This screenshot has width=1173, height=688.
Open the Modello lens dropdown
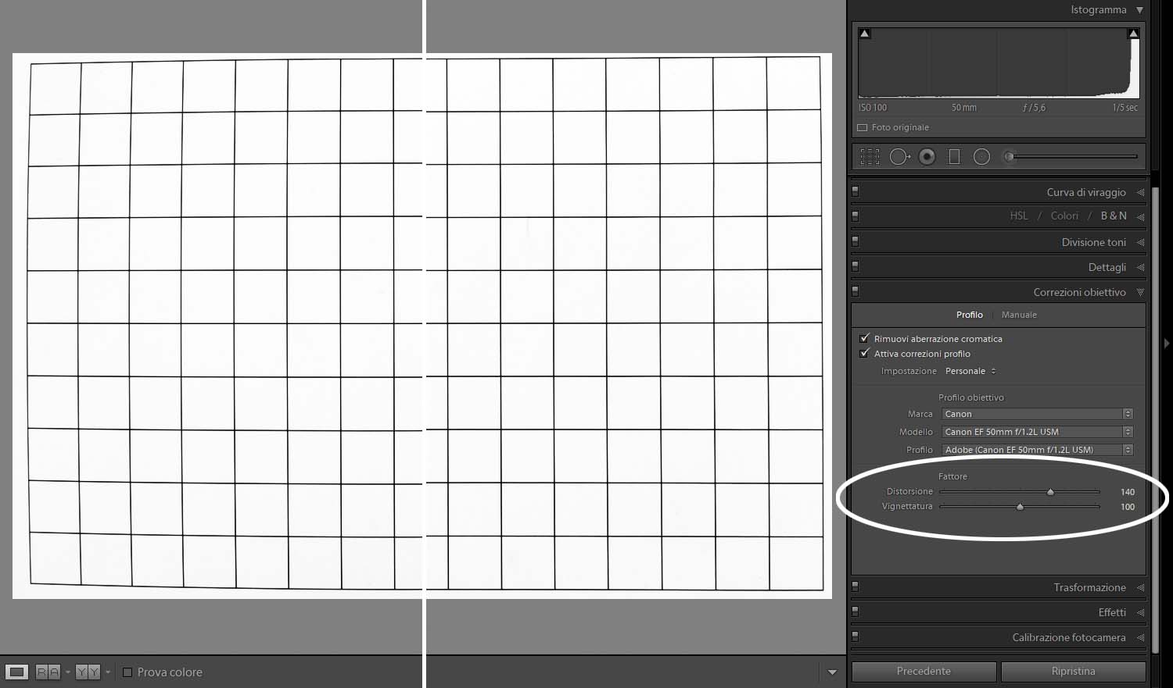tap(1037, 432)
